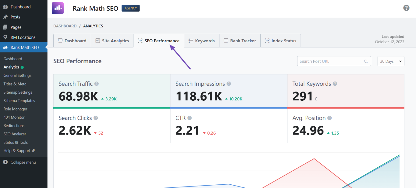This screenshot has width=416, height=188.
Task: Select the Total Keywords 291 card
Action: coord(346,91)
